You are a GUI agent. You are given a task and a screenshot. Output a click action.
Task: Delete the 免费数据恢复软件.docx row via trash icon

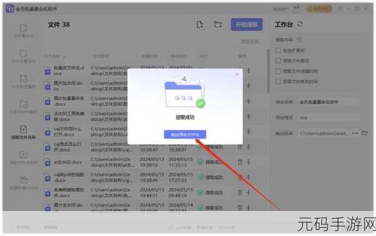pos(239,193)
